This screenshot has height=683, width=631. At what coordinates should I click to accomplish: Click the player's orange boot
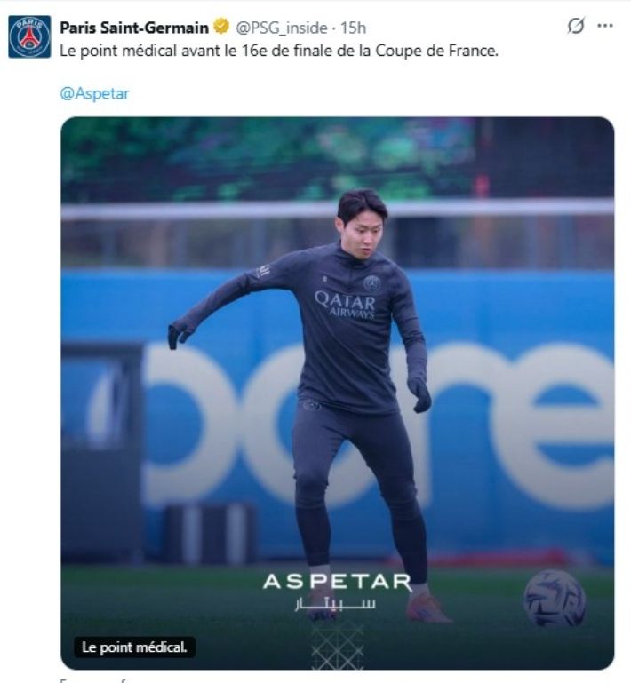(428, 608)
